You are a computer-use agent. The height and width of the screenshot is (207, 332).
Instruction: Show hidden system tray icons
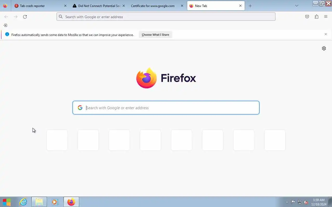pos(287,202)
